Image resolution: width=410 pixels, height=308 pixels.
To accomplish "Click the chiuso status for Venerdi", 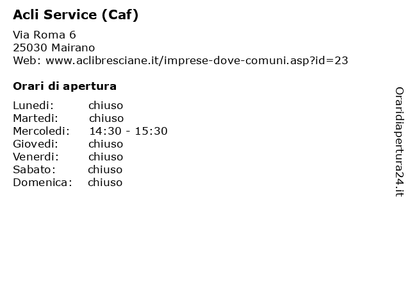I will tap(106, 157).
